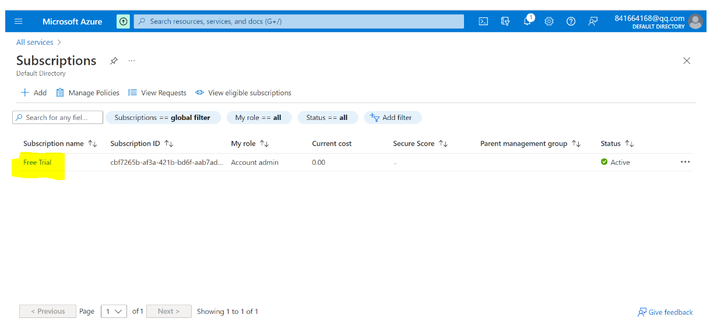724x329 pixels.
Task: Click the Showing 1 to 1 of 1 text
Action: click(227, 312)
